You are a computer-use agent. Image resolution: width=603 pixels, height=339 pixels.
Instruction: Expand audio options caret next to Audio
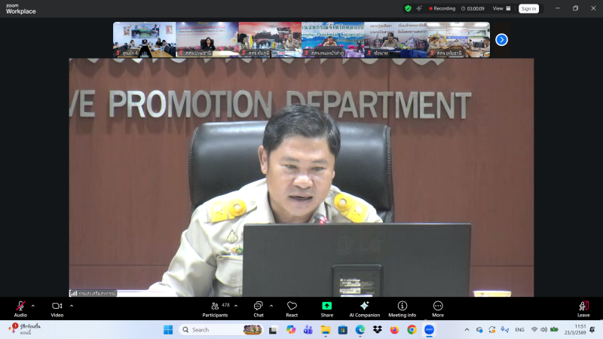[32, 305]
